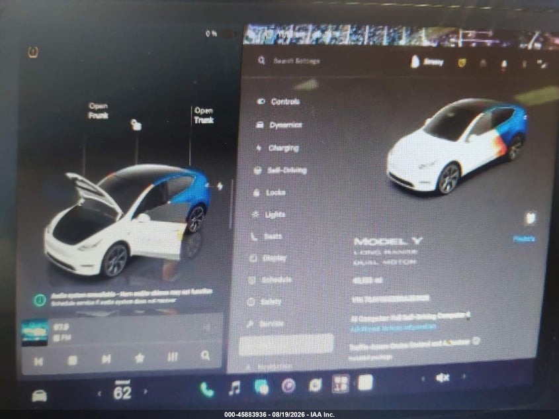Raise temperature with right chevron

click(x=146, y=391)
